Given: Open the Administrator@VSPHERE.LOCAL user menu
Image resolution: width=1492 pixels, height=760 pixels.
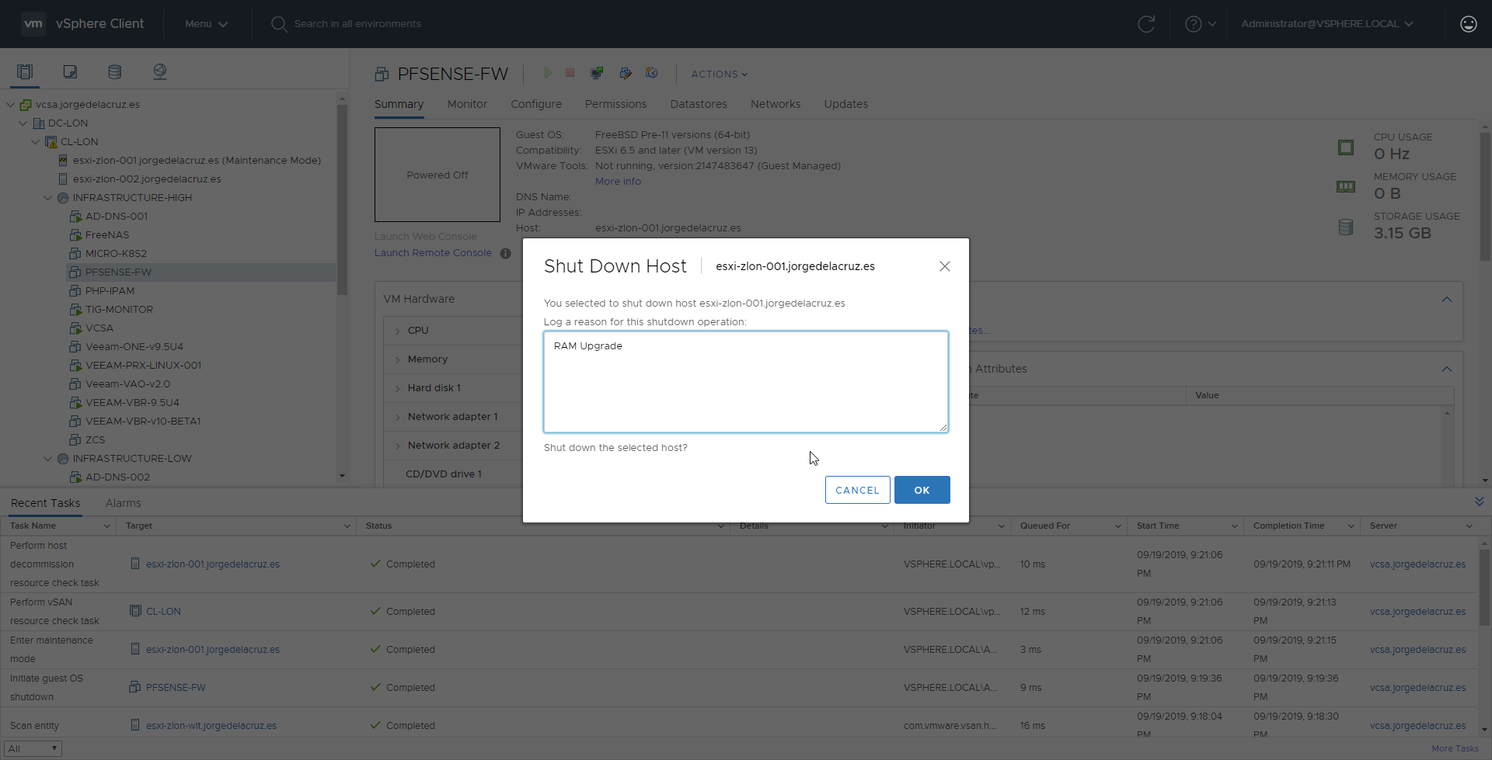Looking at the screenshot, I should point(1327,24).
